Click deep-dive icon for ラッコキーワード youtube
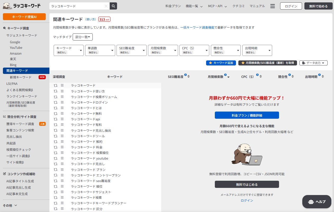The image size is (334, 212). point(55,158)
